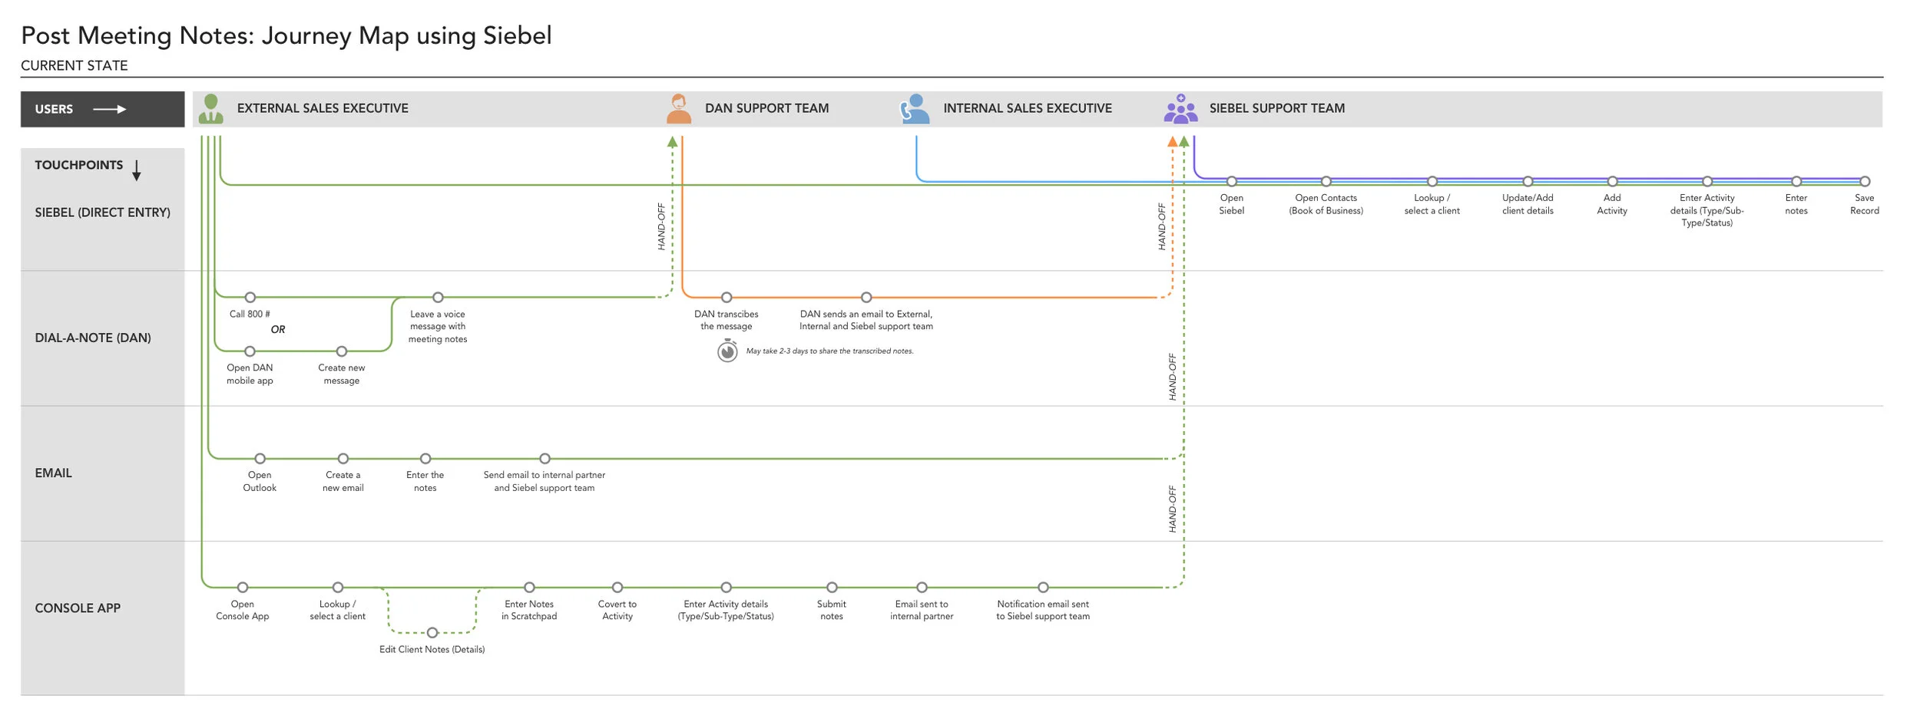Image resolution: width=1920 pixels, height=725 pixels.
Task: Click the Lookup / select a client node in Console row
Action: (x=338, y=588)
